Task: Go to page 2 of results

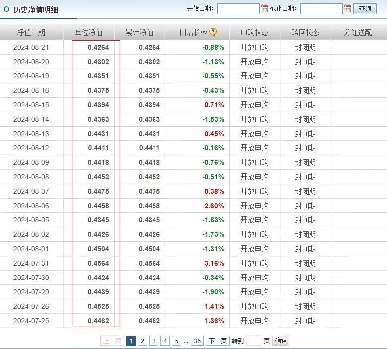Action: tap(142, 341)
